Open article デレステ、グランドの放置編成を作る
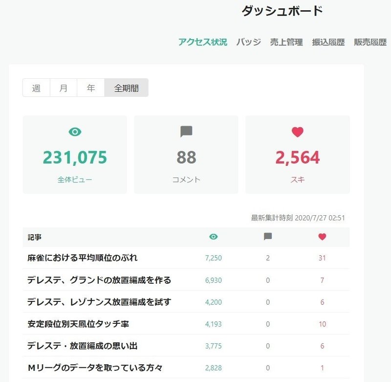This screenshot has height=382, width=391. (99, 280)
